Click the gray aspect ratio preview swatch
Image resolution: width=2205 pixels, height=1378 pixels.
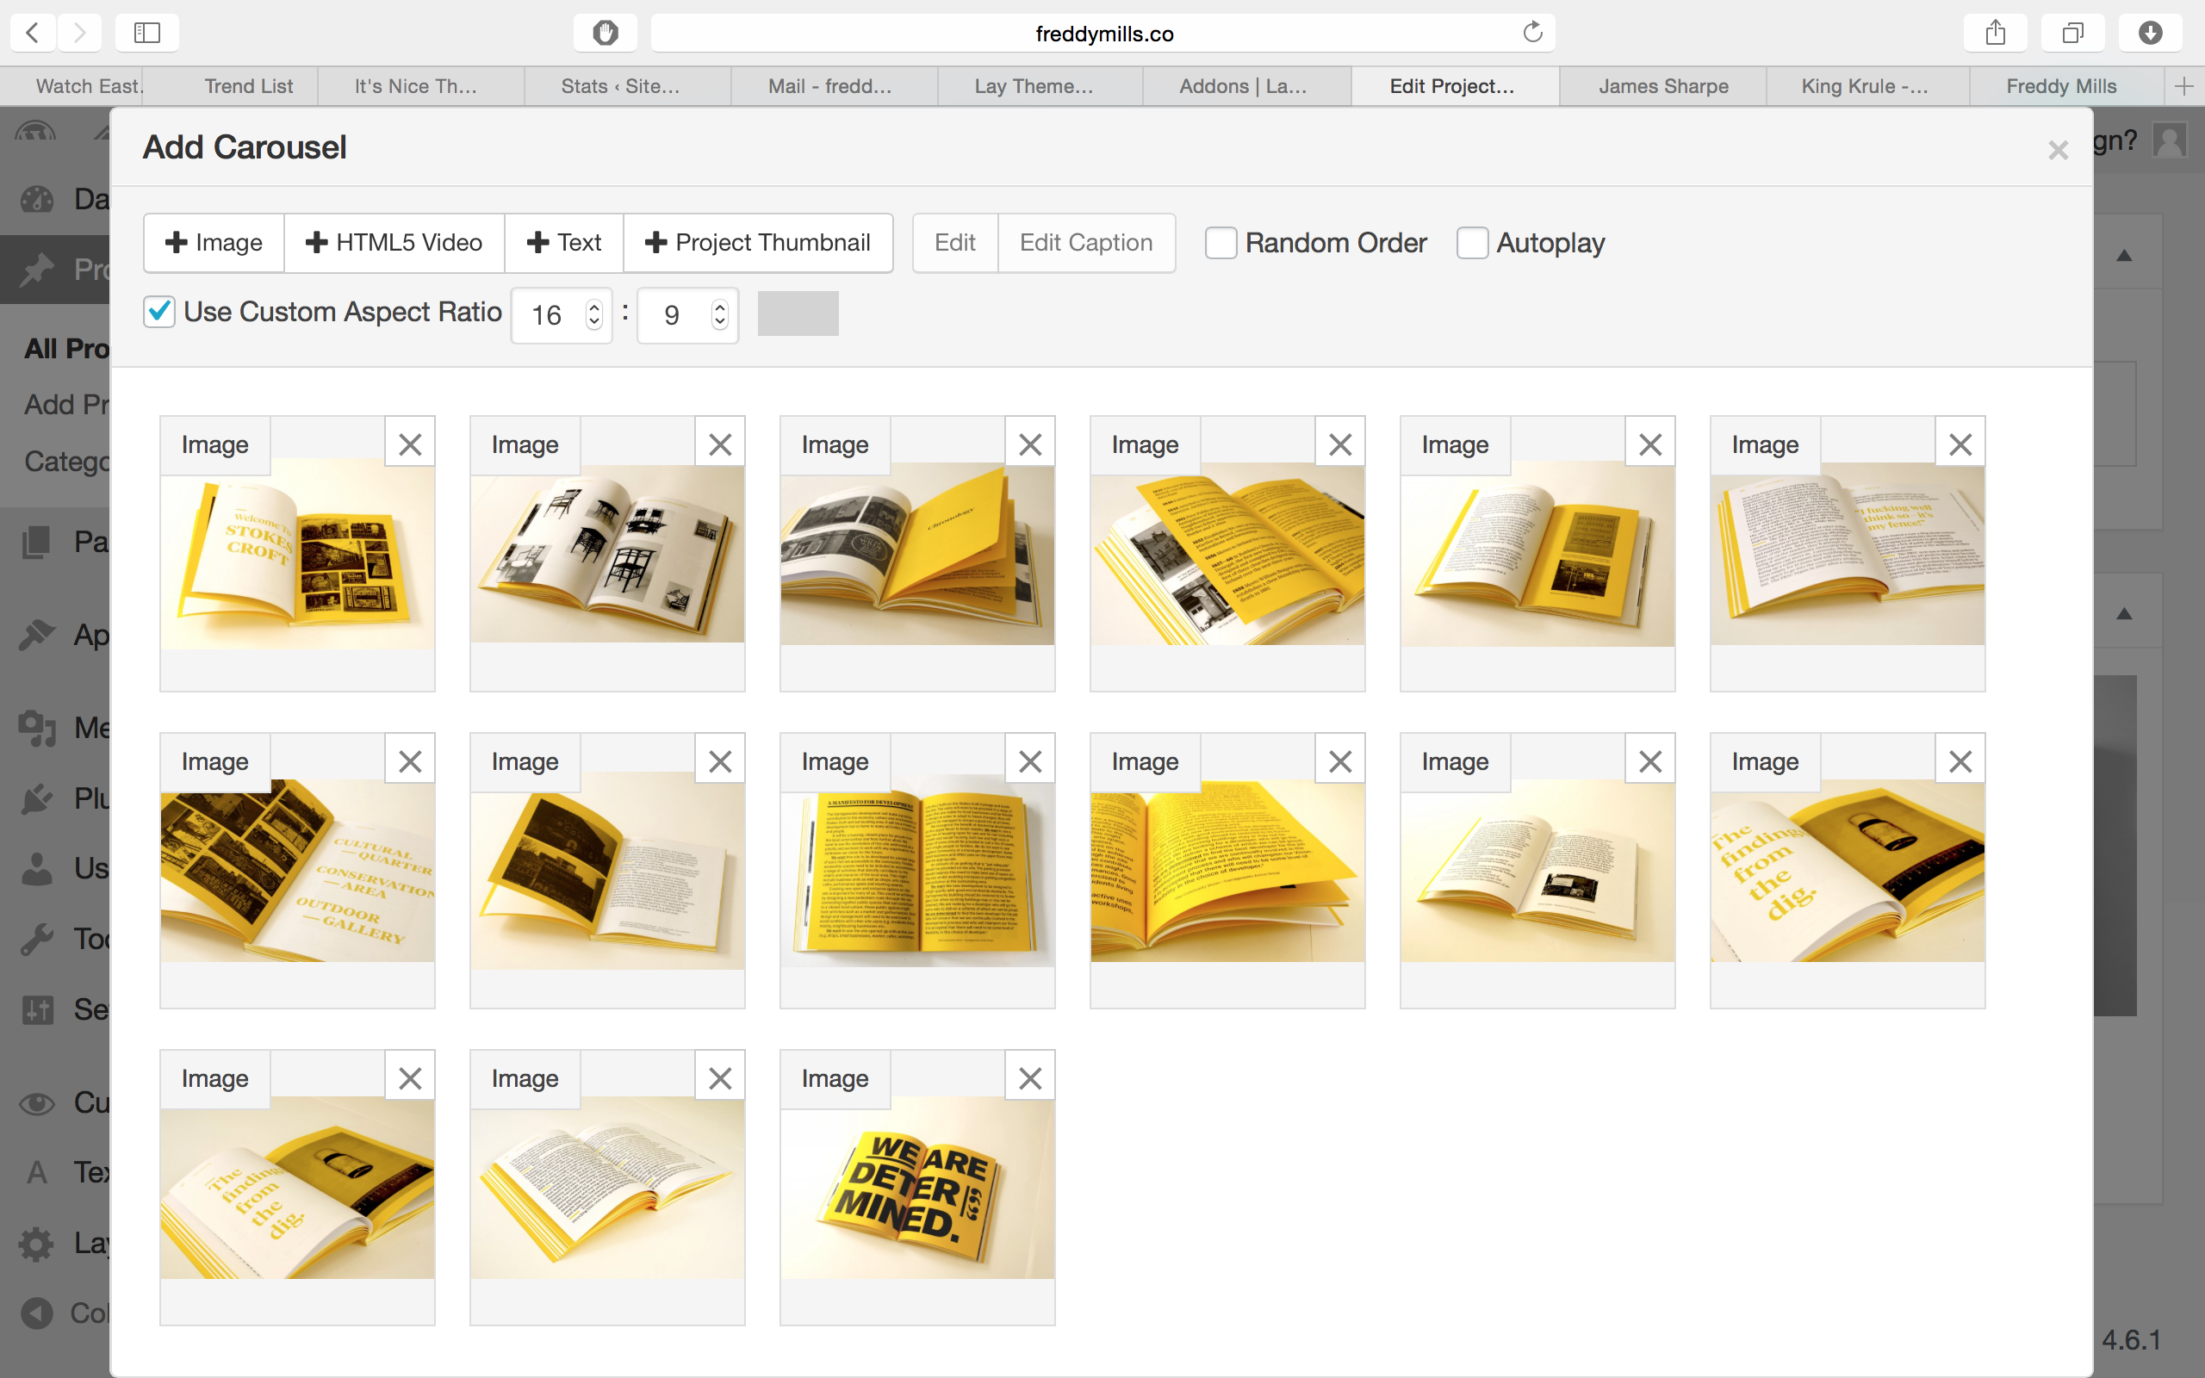797,313
